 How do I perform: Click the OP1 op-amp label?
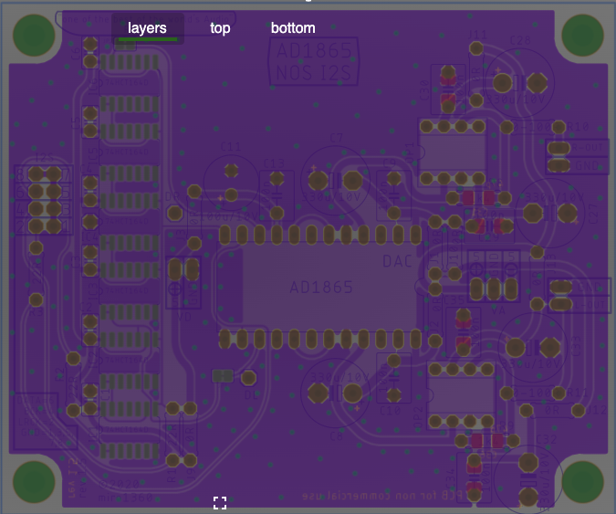click(x=410, y=152)
